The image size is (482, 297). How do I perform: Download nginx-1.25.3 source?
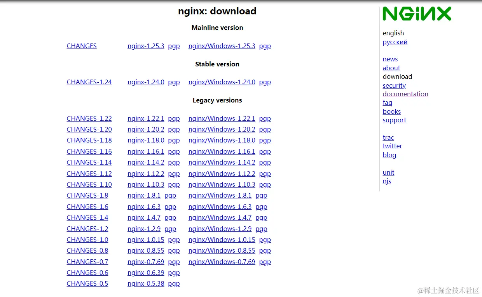146,46
